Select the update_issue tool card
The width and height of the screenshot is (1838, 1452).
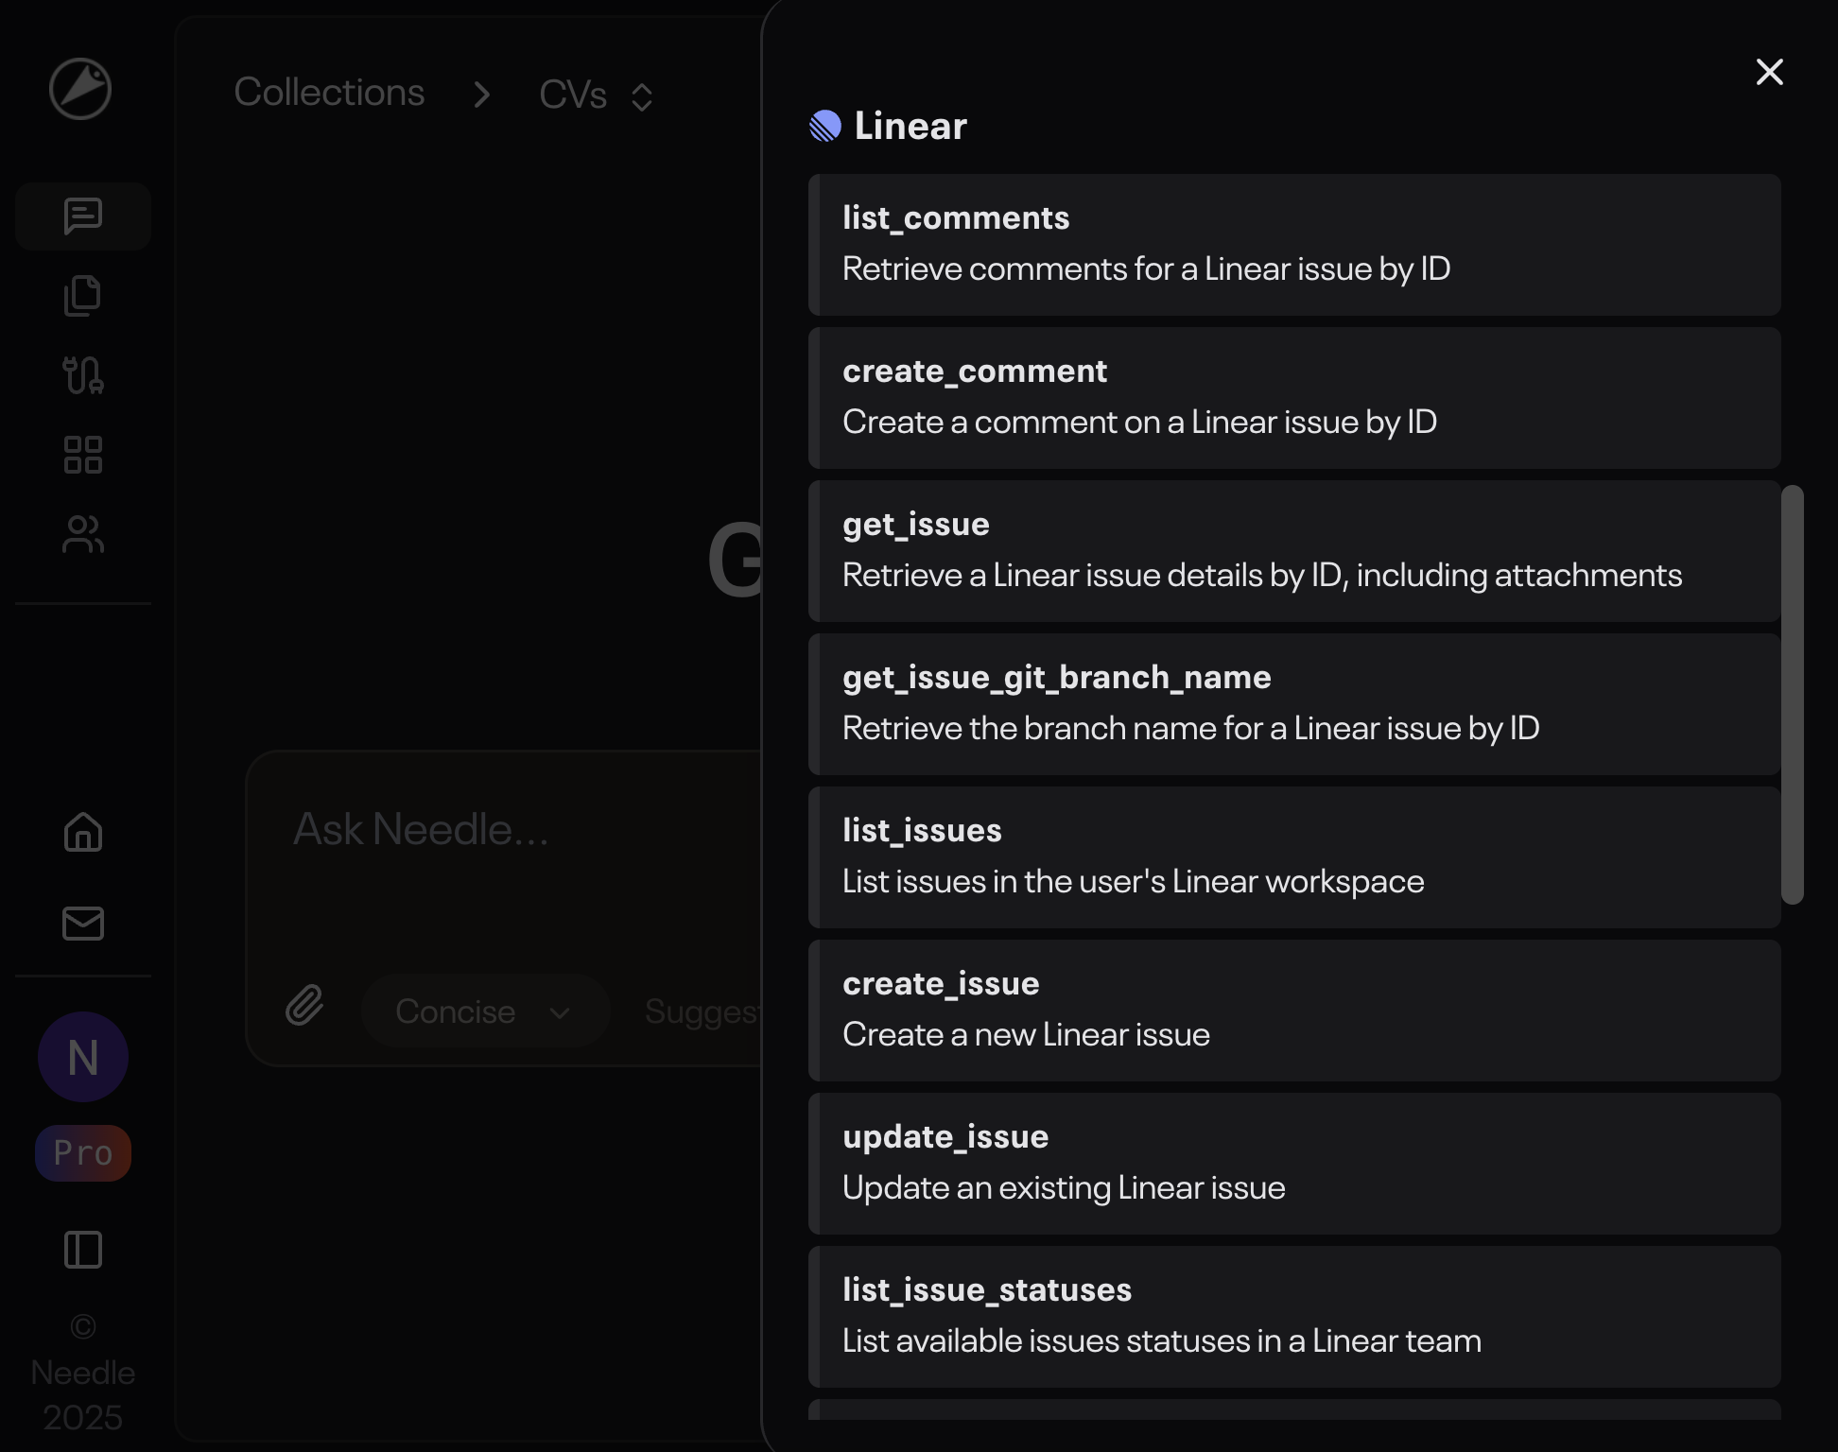[x=1294, y=1164]
